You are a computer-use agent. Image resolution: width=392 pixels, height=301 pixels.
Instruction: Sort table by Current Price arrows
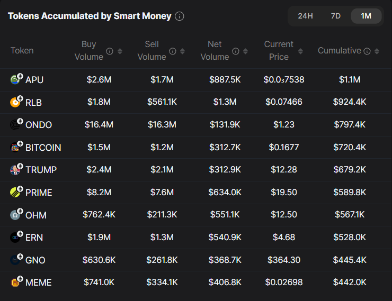click(x=301, y=51)
